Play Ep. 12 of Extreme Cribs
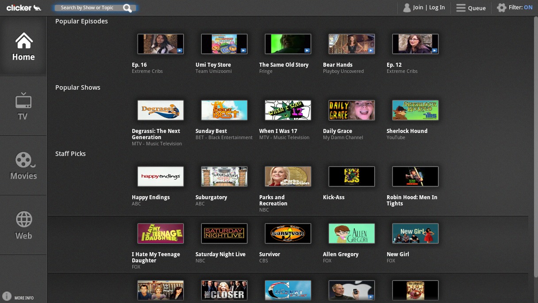The height and width of the screenshot is (303, 538). coord(415,44)
